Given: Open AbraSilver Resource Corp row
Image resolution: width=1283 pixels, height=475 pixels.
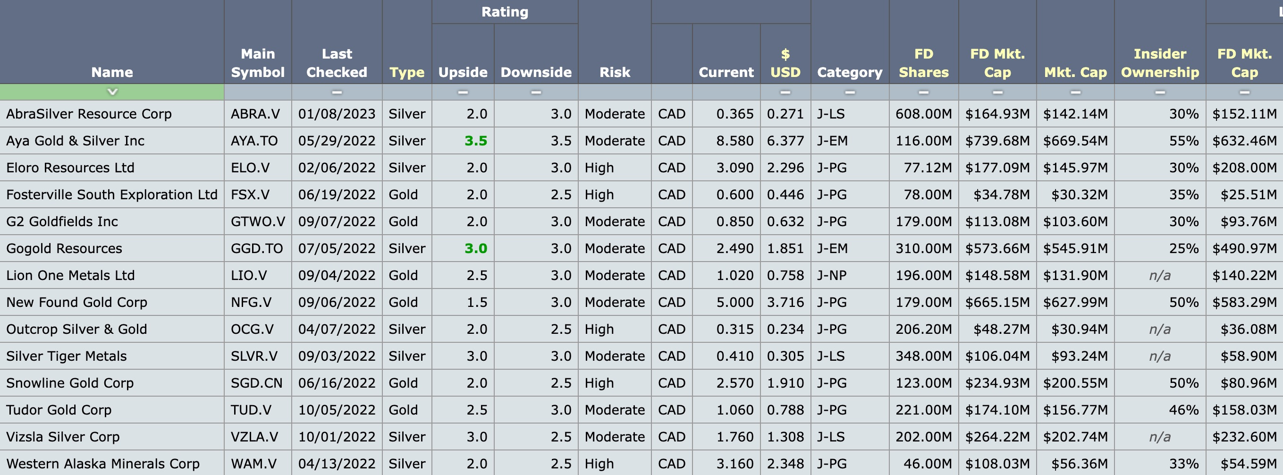Looking at the screenshot, I should pos(89,114).
